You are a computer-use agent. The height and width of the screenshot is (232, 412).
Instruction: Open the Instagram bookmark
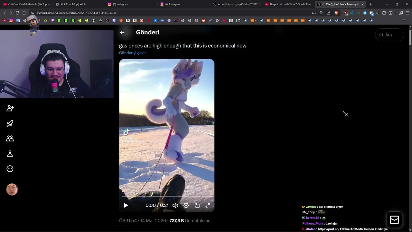click(x=11, y=20)
